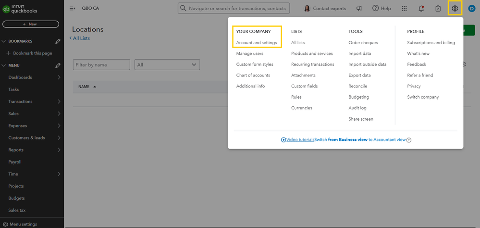The height and width of the screenshot is (228, 480).
Task: Switch to Accountant view
Action: tap(360, 140)
